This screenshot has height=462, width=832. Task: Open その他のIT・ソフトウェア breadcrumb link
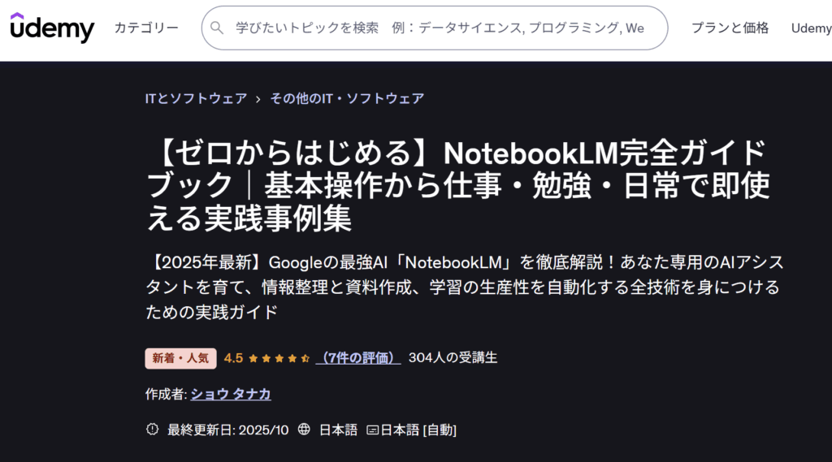pyautogui.click(x=347, y=99)
